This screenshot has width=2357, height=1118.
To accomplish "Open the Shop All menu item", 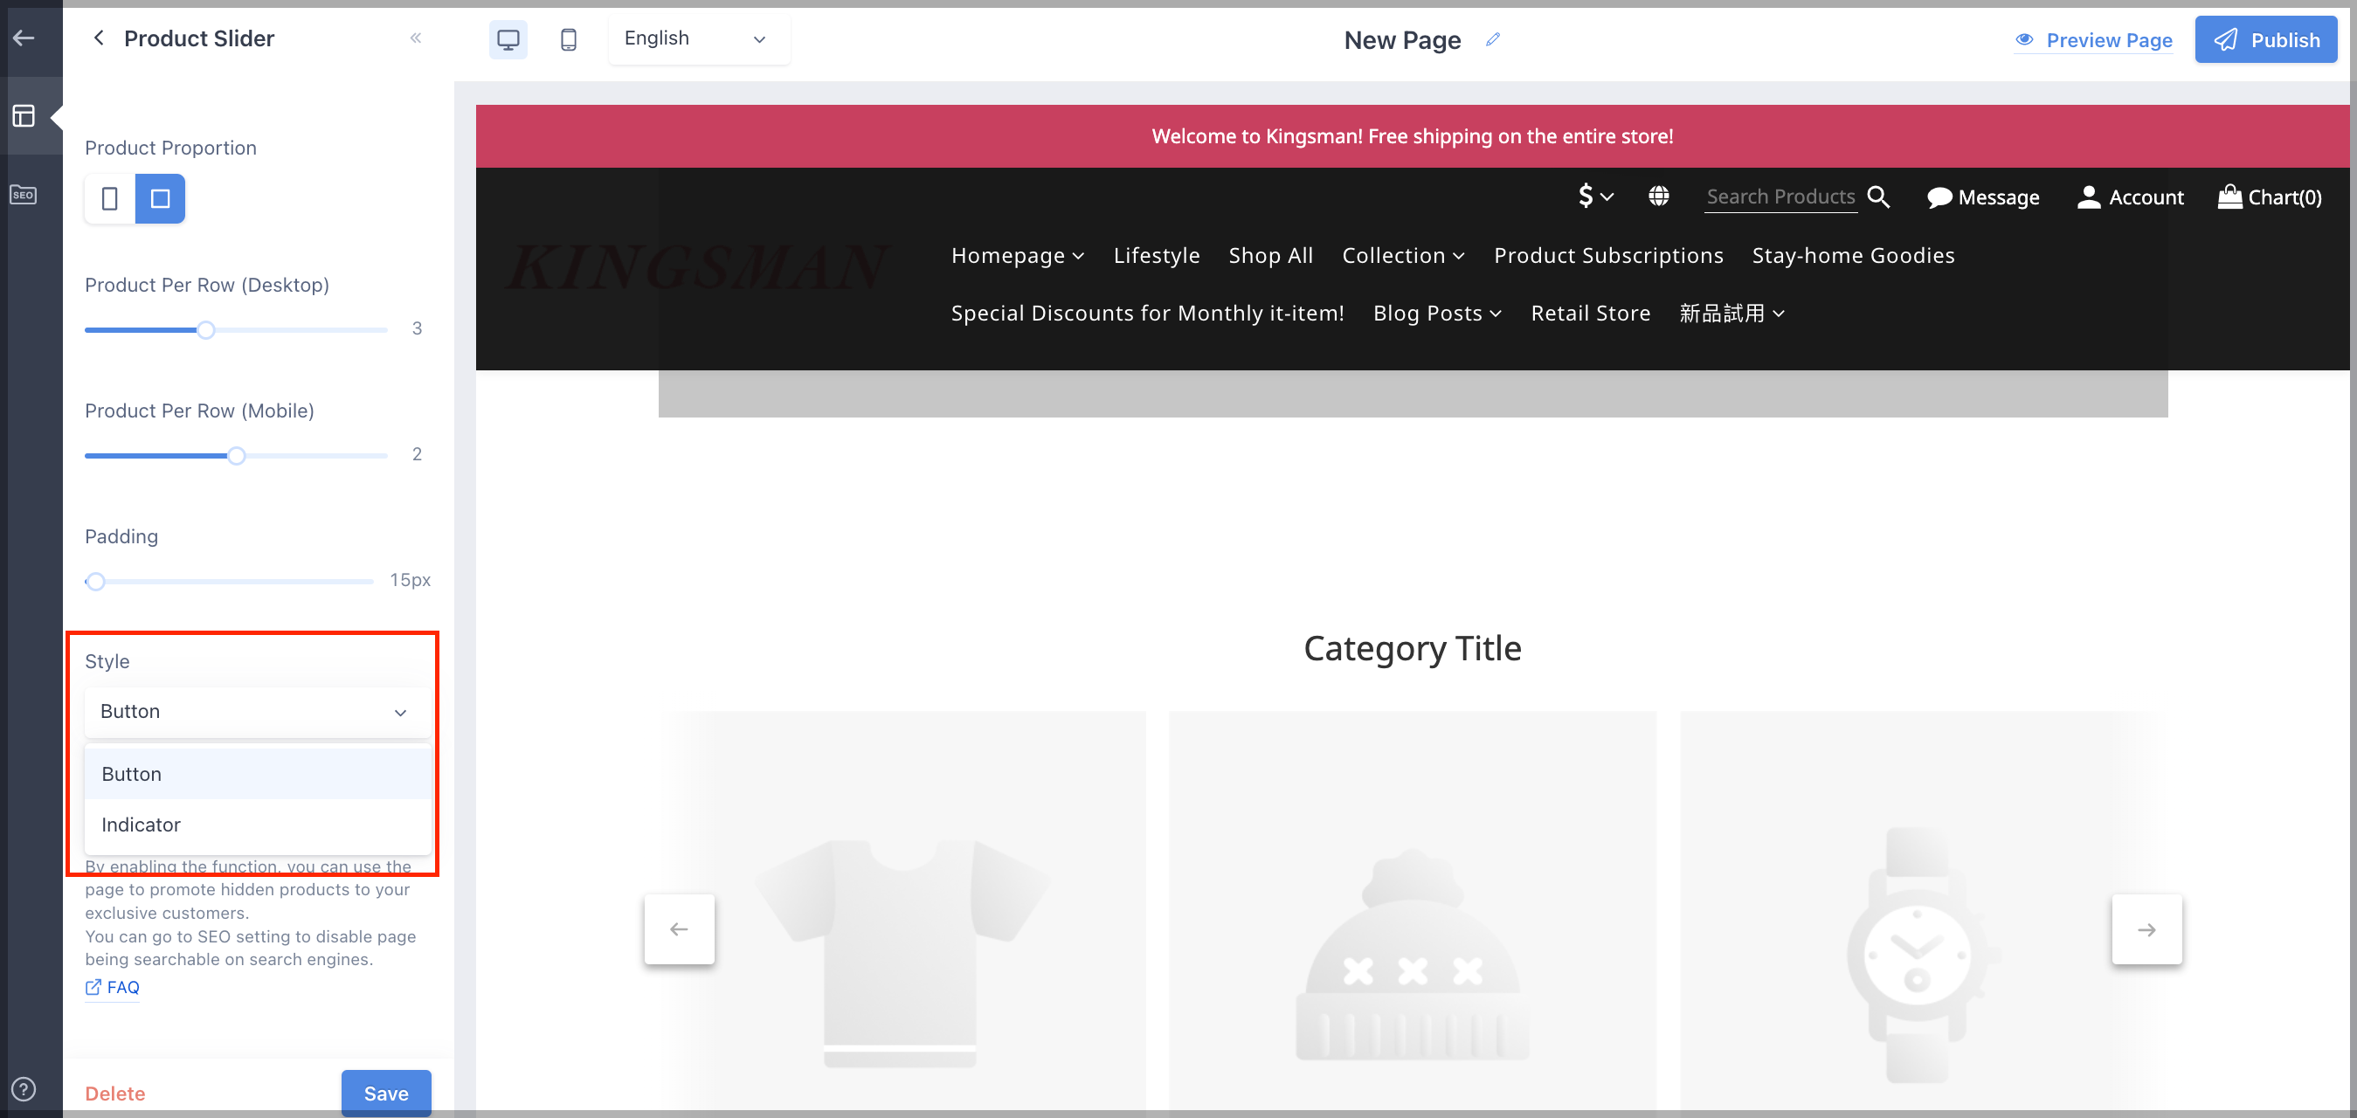I will pyautogui.click(x=1270, y=255).
